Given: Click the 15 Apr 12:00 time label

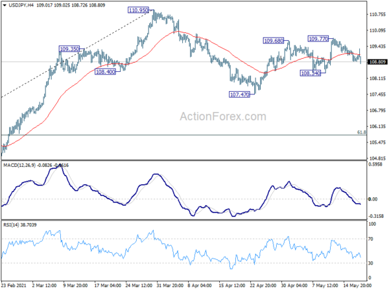Looking at the screenshot, I should [232, 286].
